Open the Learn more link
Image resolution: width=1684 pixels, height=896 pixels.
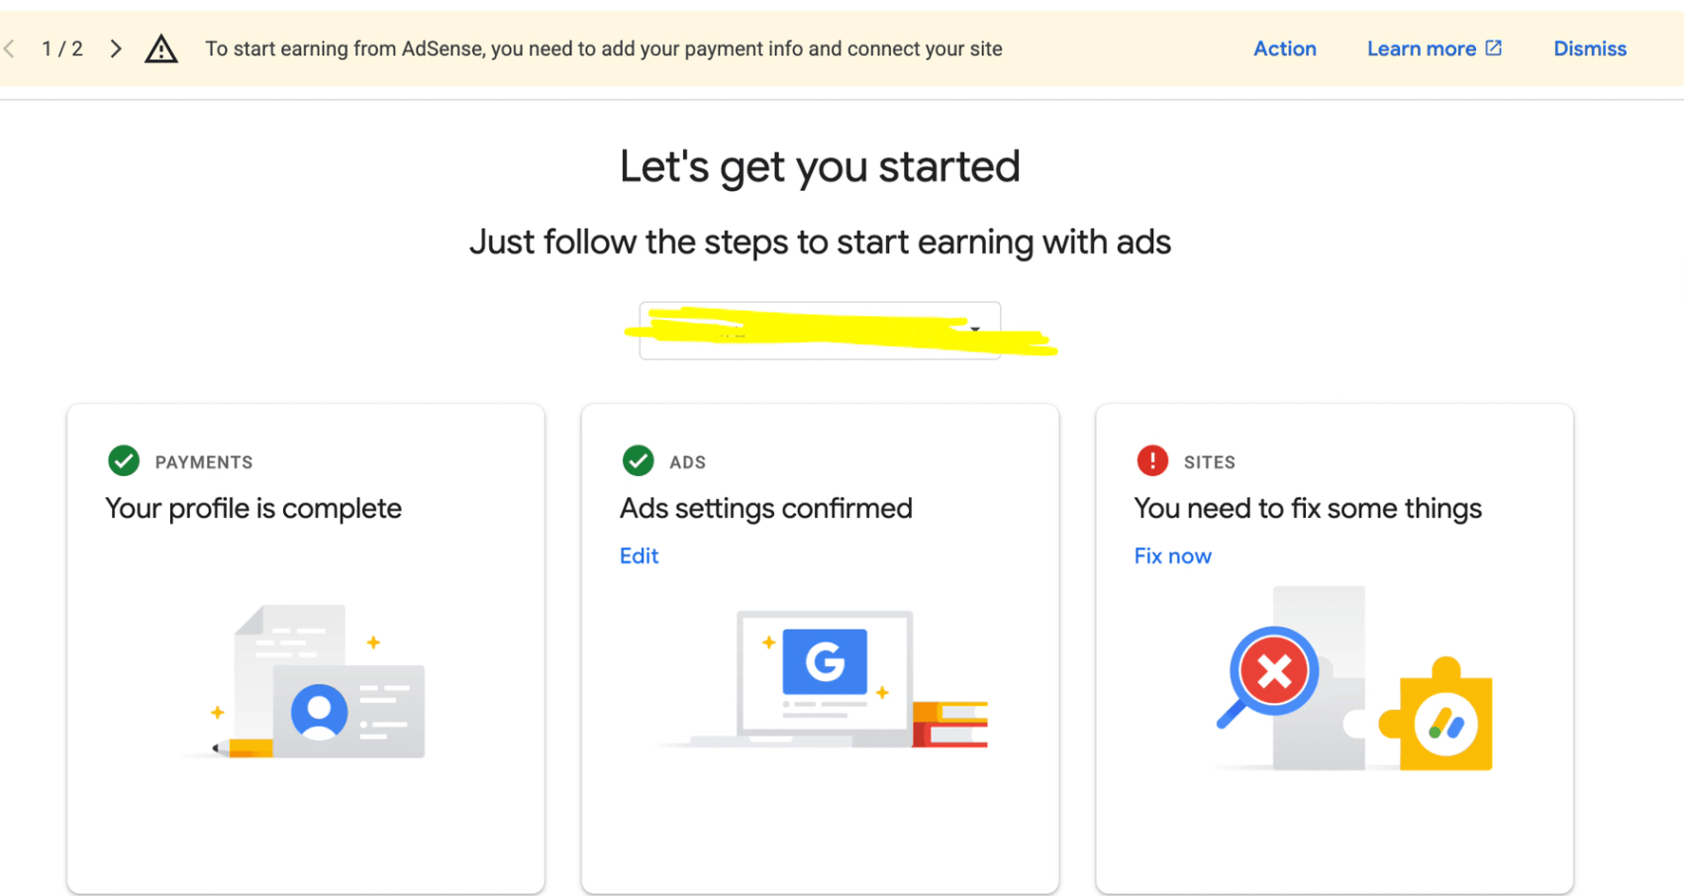coord(1421,49)
